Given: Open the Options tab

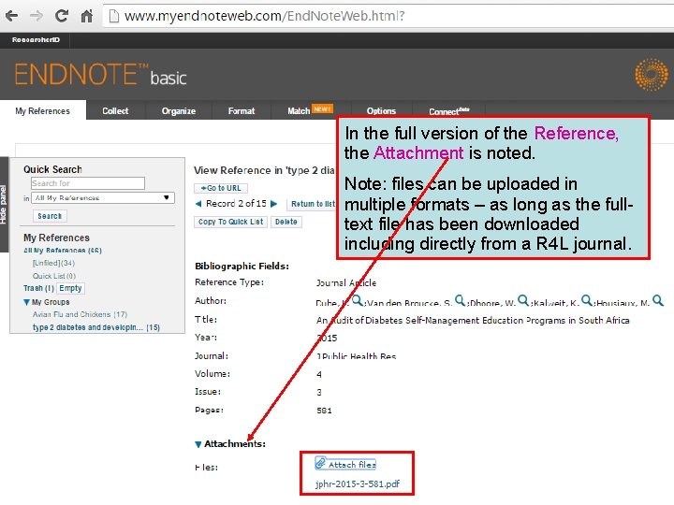Looking at the screenshot, I should pyautogui.click(x=381, y=110).
